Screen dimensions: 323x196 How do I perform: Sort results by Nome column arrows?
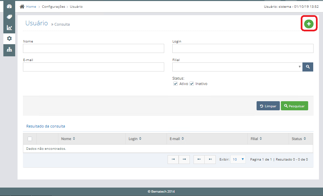(74, 139)
